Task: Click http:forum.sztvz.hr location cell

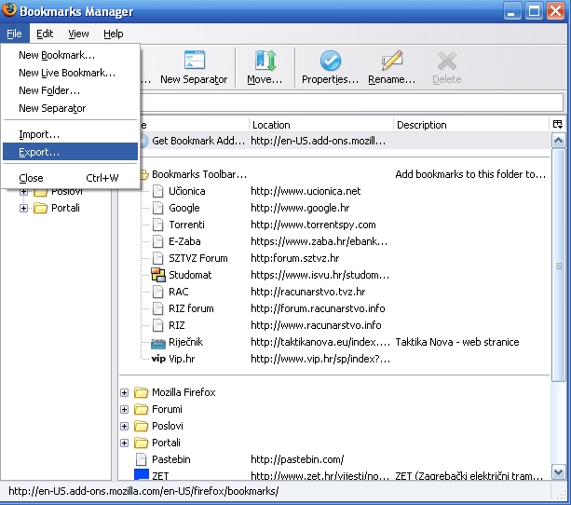Action: pos(295,258)
